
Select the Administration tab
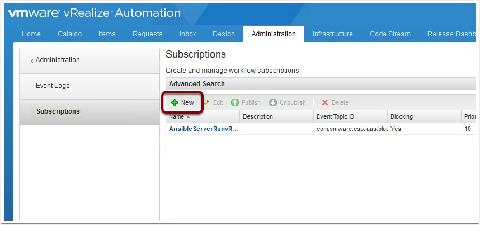pos(274,34)
